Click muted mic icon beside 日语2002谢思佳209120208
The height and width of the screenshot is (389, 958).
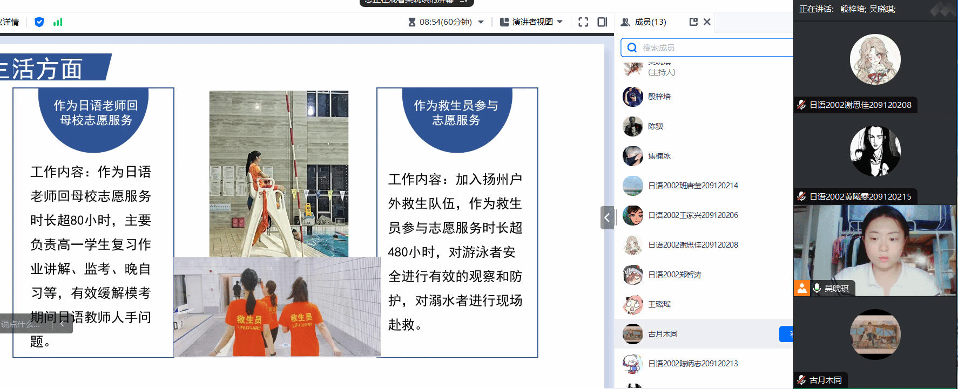click(801, 105)
